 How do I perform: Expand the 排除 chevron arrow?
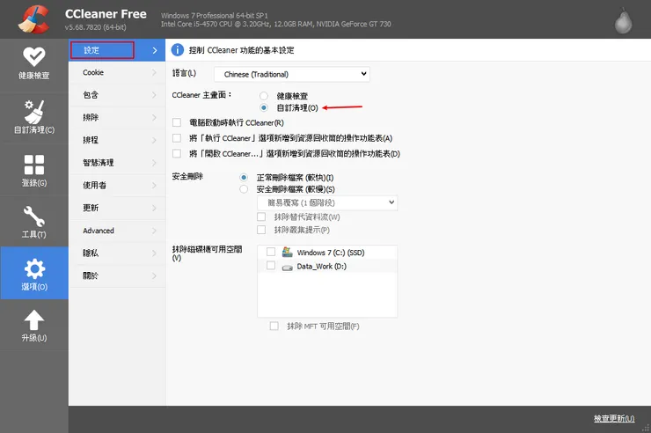[x=154, y=117]
